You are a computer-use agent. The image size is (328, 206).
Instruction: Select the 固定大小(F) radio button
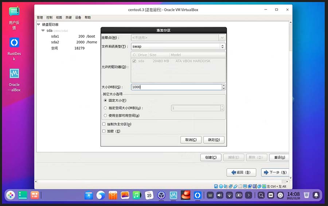tap(105, 100)
